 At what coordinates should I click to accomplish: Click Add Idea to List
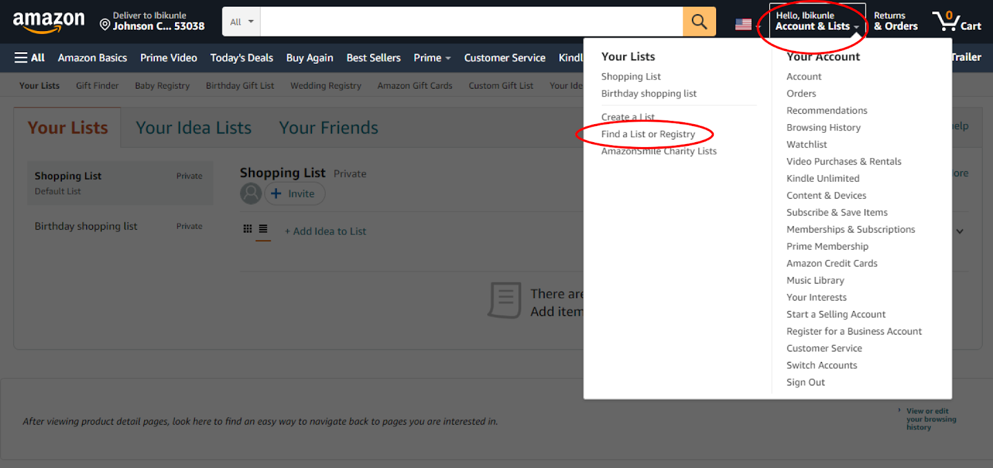325,232
